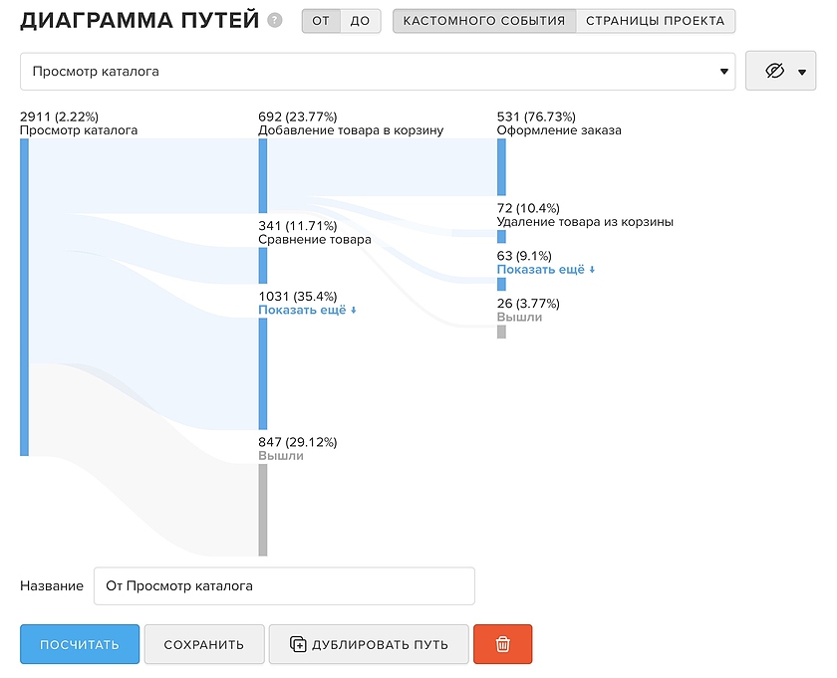This screenshot has width=837, height=678.
Task: Select the ОТ direction toggle
Action: pos(320,21)
